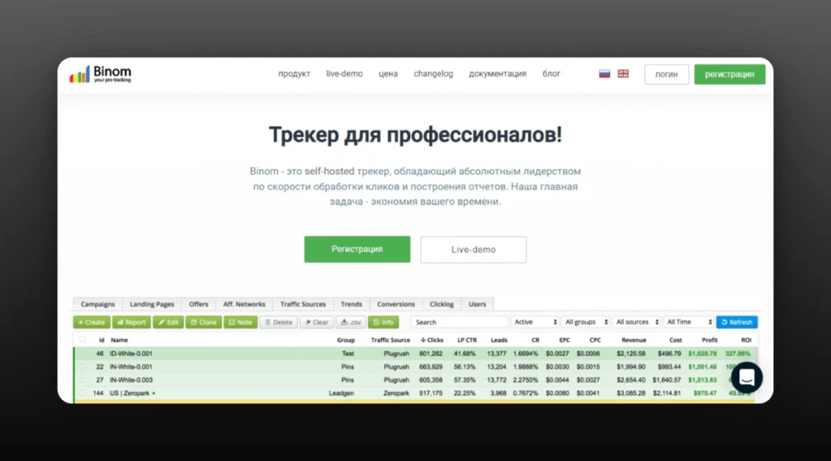Switch site language to English flag
Screen dimensions: 831x461
[623, 74]
